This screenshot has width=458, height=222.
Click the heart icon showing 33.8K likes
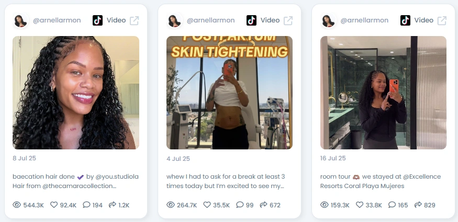pyautogui.click(x=360, y=205)
